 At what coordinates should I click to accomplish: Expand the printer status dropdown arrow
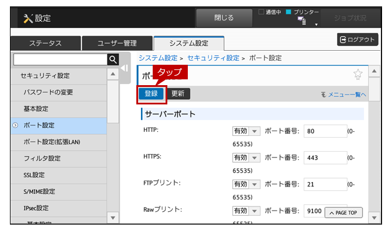point(317,24)
